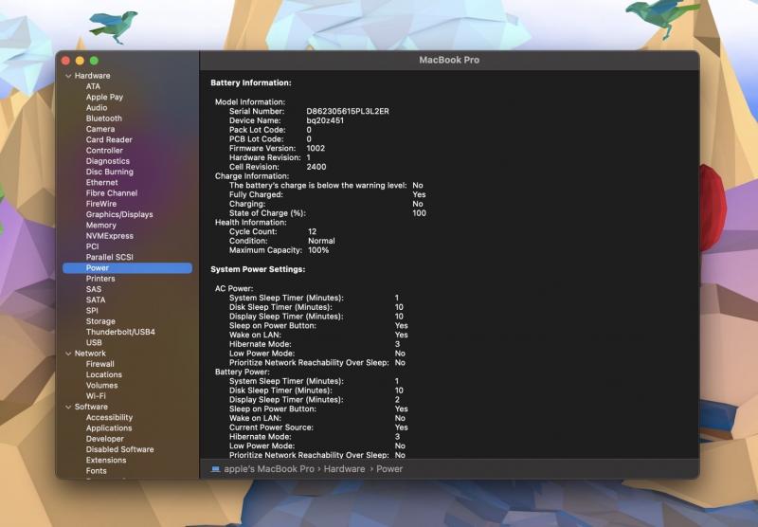Screen dimensions: 758x527
Task: Select Developer under Software
Action: [x=105, y=439]
